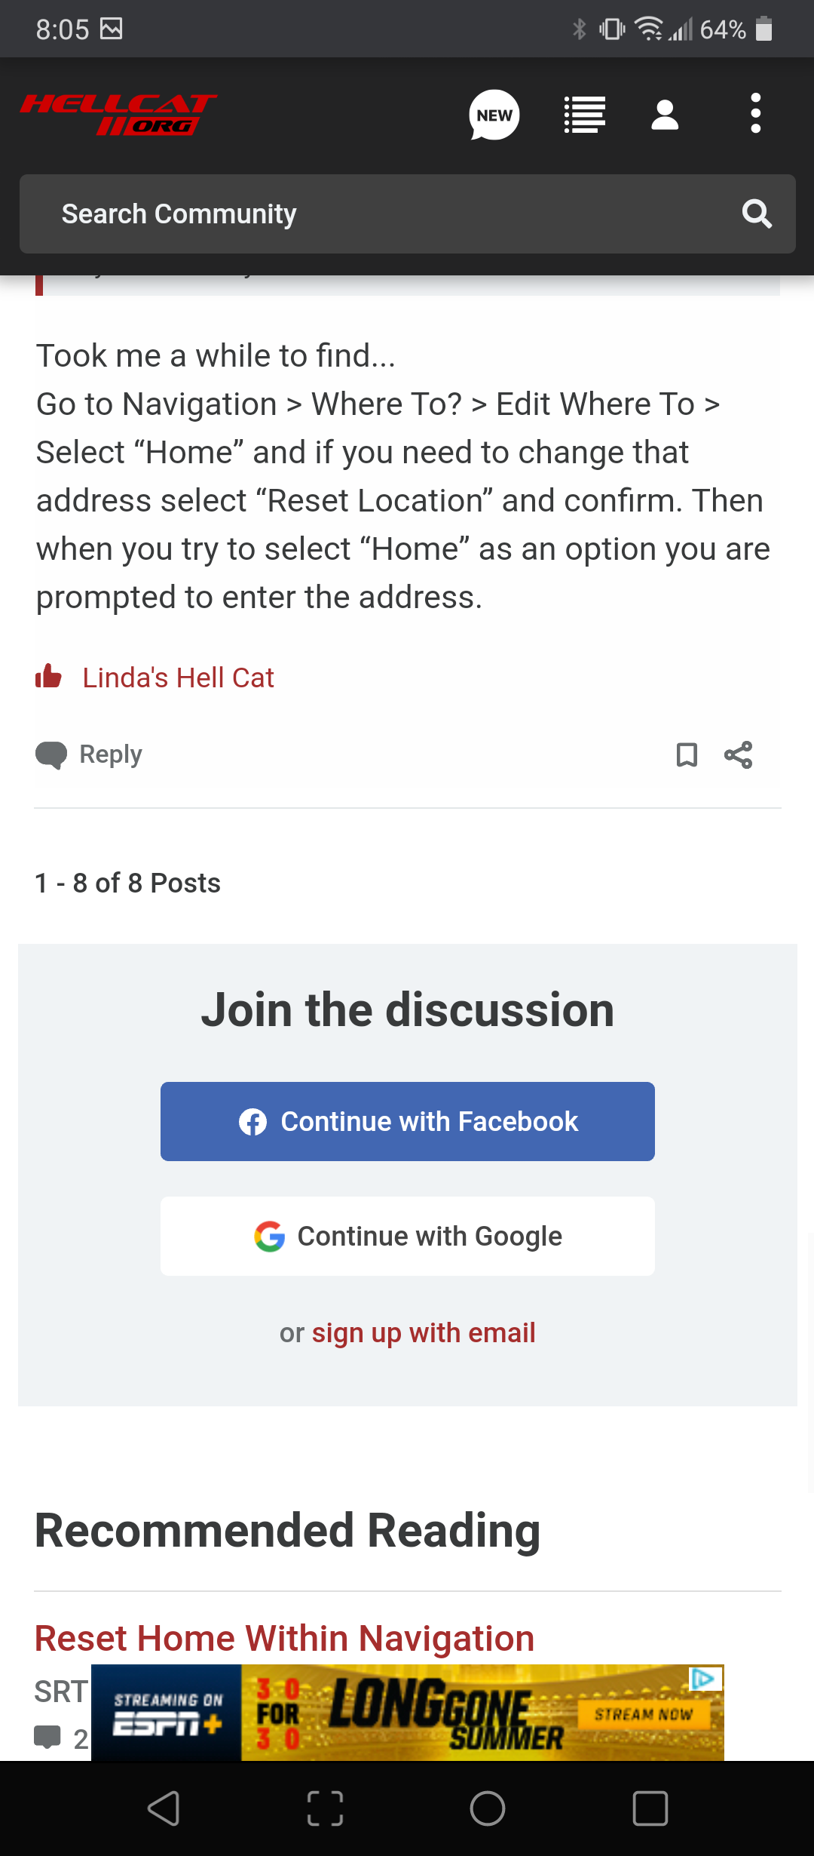Bookmark this post

point(687,754)
